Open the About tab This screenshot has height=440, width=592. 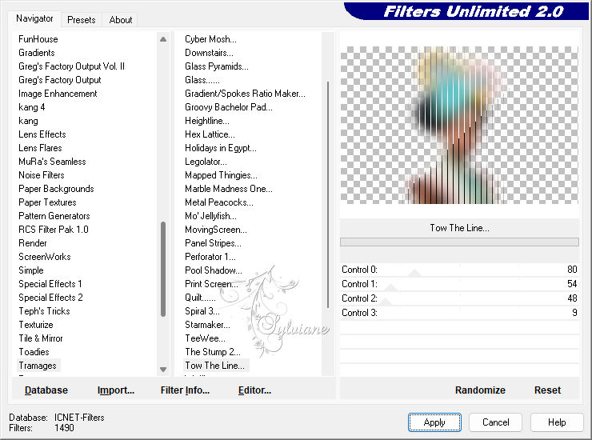coord(121,20)
